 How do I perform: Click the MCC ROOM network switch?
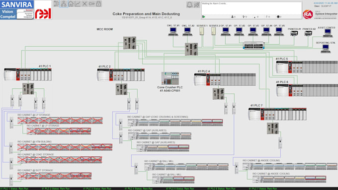130,43
